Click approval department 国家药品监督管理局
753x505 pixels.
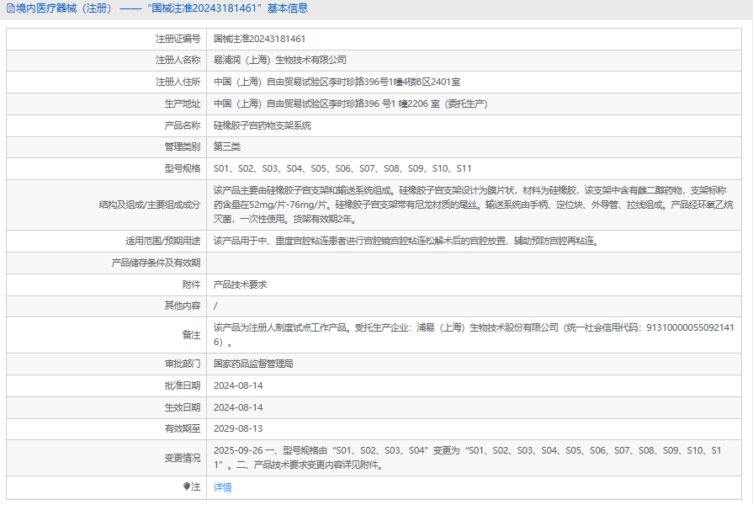tap(253, 364)
